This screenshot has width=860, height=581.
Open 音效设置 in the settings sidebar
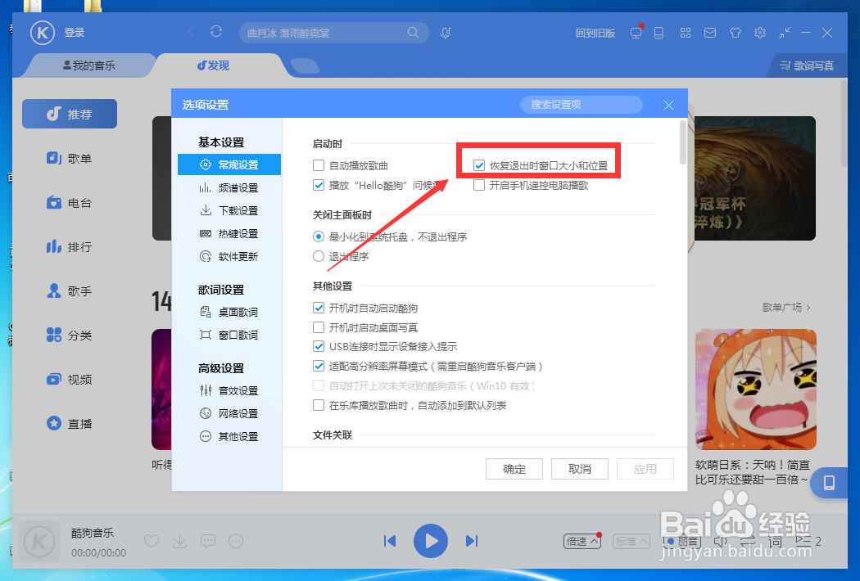tap(229, 390)
